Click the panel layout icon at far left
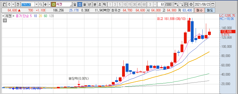Screen dimensions: 238x94 (4, 4)
